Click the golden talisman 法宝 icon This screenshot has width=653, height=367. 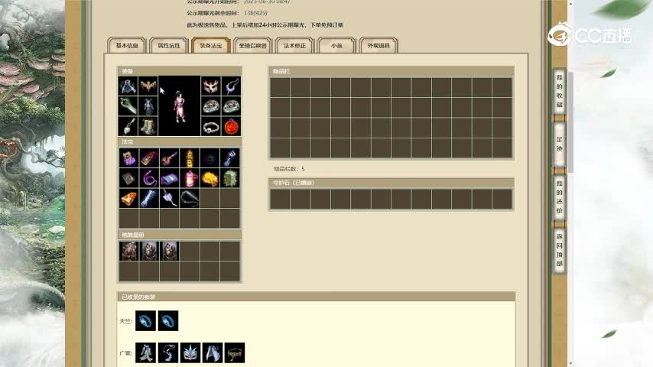190,158
